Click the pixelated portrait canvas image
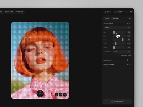143x107 pixels. pyautogui.click(x=40, y=60)
